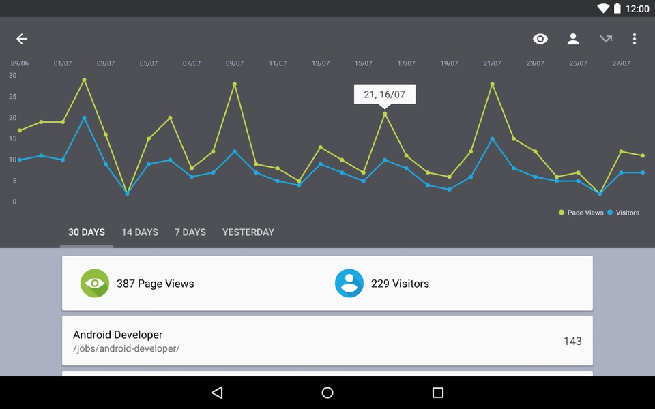Select the page views point under the 16/07 tooltip
655x409 pixels.
coord(385,114)
